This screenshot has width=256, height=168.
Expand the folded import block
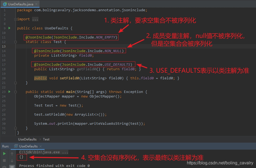pos(15,19)
